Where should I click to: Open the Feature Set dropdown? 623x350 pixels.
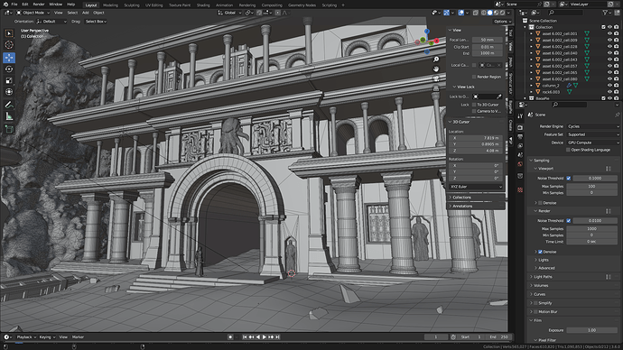tap(593, 135)
